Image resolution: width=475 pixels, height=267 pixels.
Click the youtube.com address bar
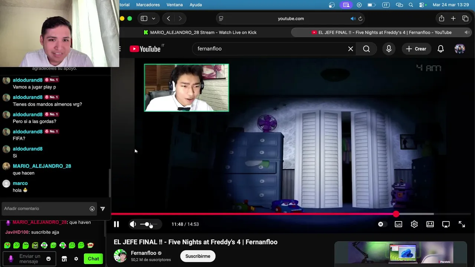click(x=291, y=19)
